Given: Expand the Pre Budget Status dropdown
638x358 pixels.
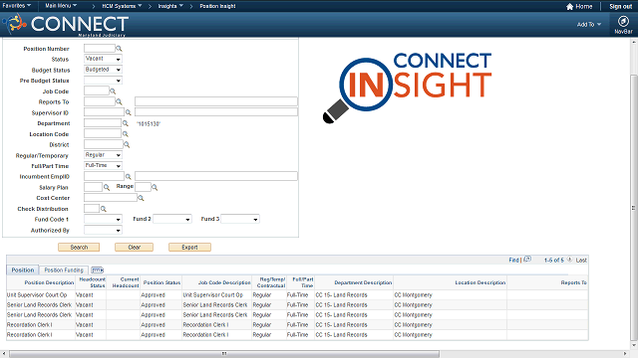Looking at the screenshot, I should click(x=103, y=81).
